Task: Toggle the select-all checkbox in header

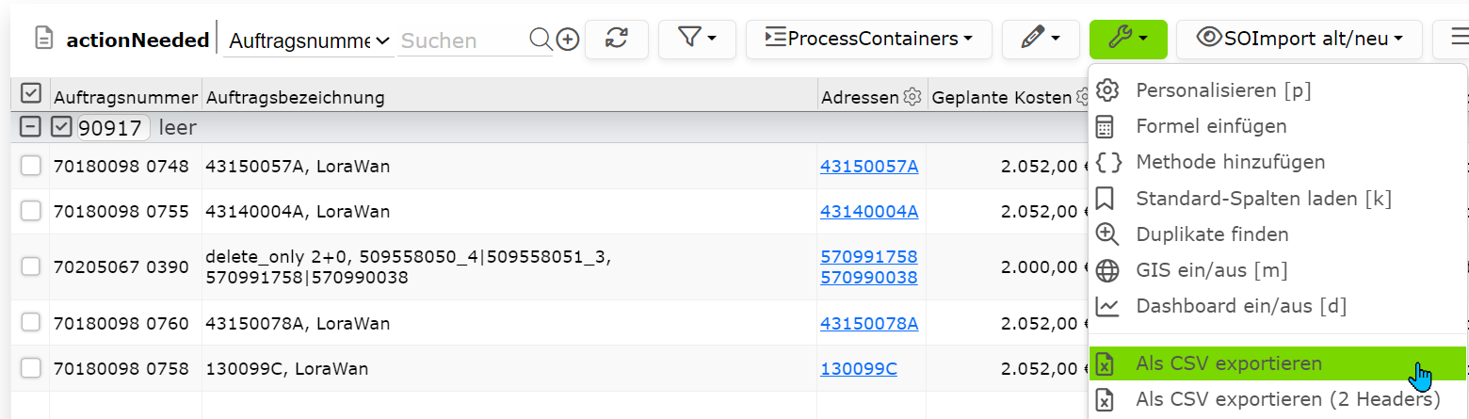Action: pos(31,92)
